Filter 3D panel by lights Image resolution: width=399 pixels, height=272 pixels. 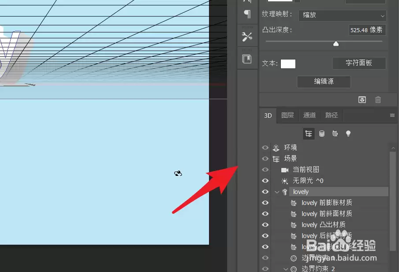coord(348,133)
